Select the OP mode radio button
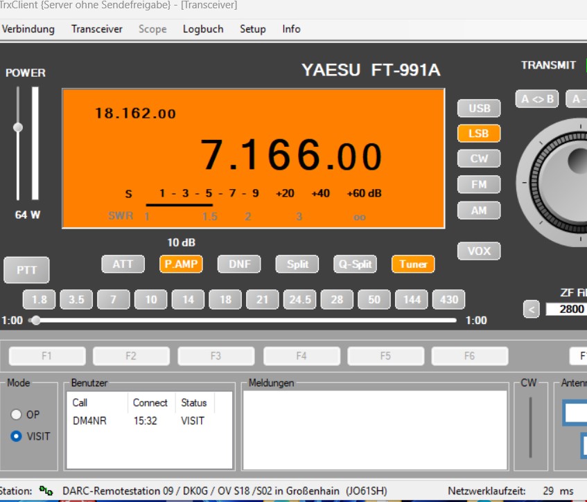This screenshot has height=502, width=587. pyautogui.click(x=17, y=415)
